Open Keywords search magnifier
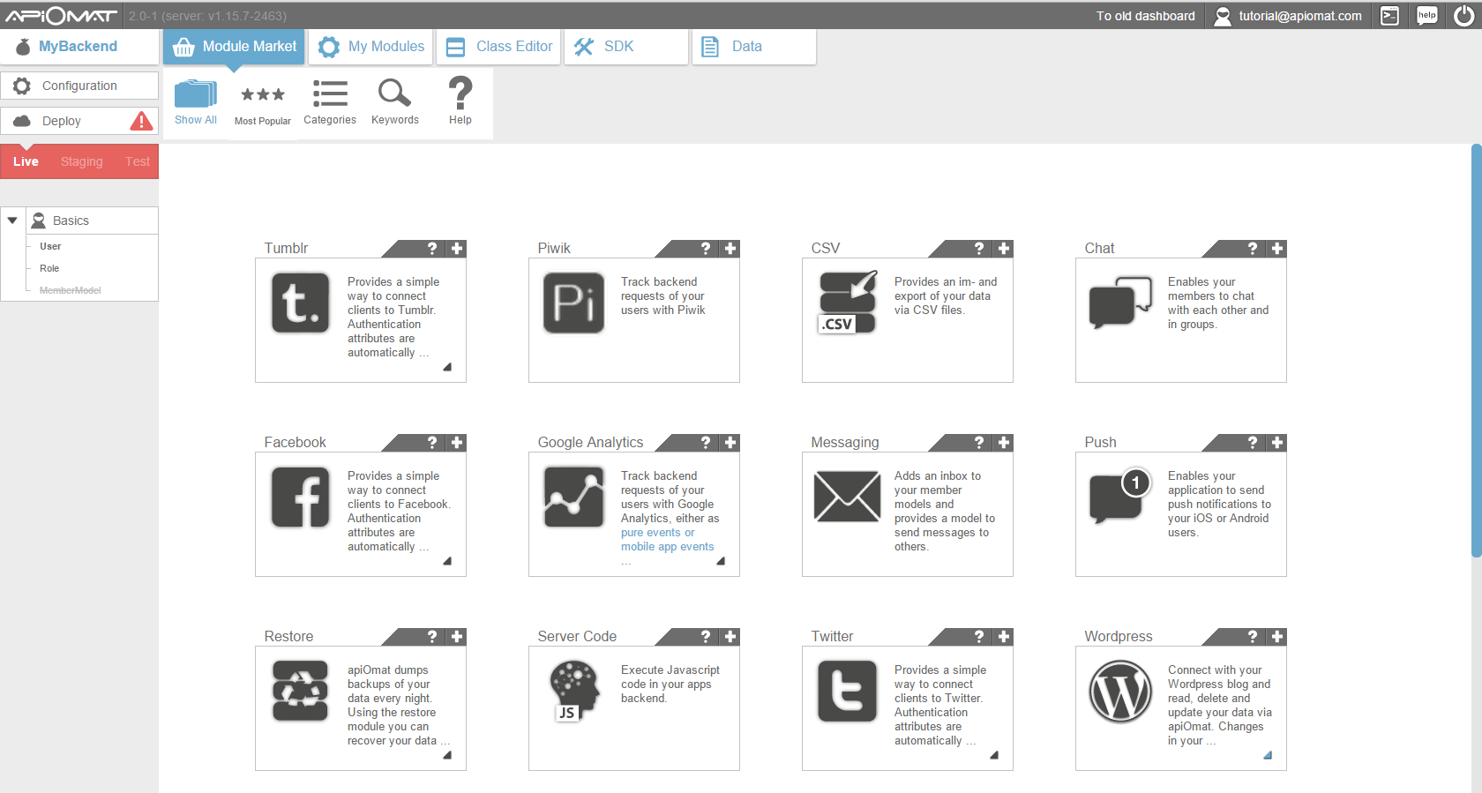 [x=394, y=93]
